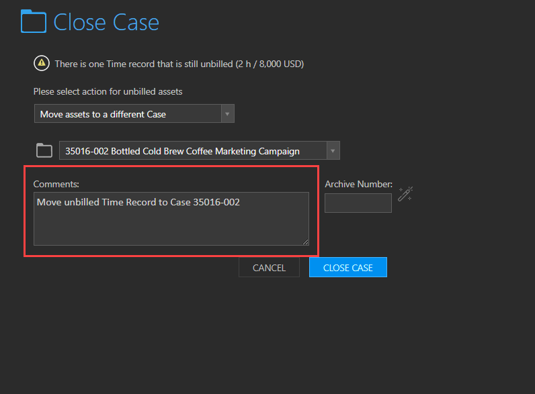This screenshot has height=394, width=535.
Task: Click empty space below the comment text inside the Comments box
Action: [x=171, y=227]
